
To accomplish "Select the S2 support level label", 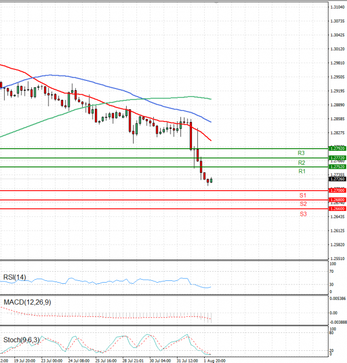I will pos(303,204).
